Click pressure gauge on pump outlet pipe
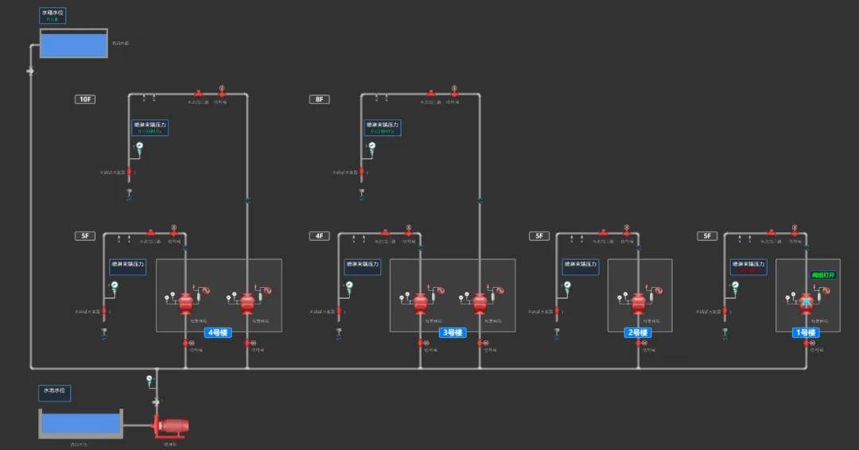Viewport: 859px width, 450px height. [149, 378]
